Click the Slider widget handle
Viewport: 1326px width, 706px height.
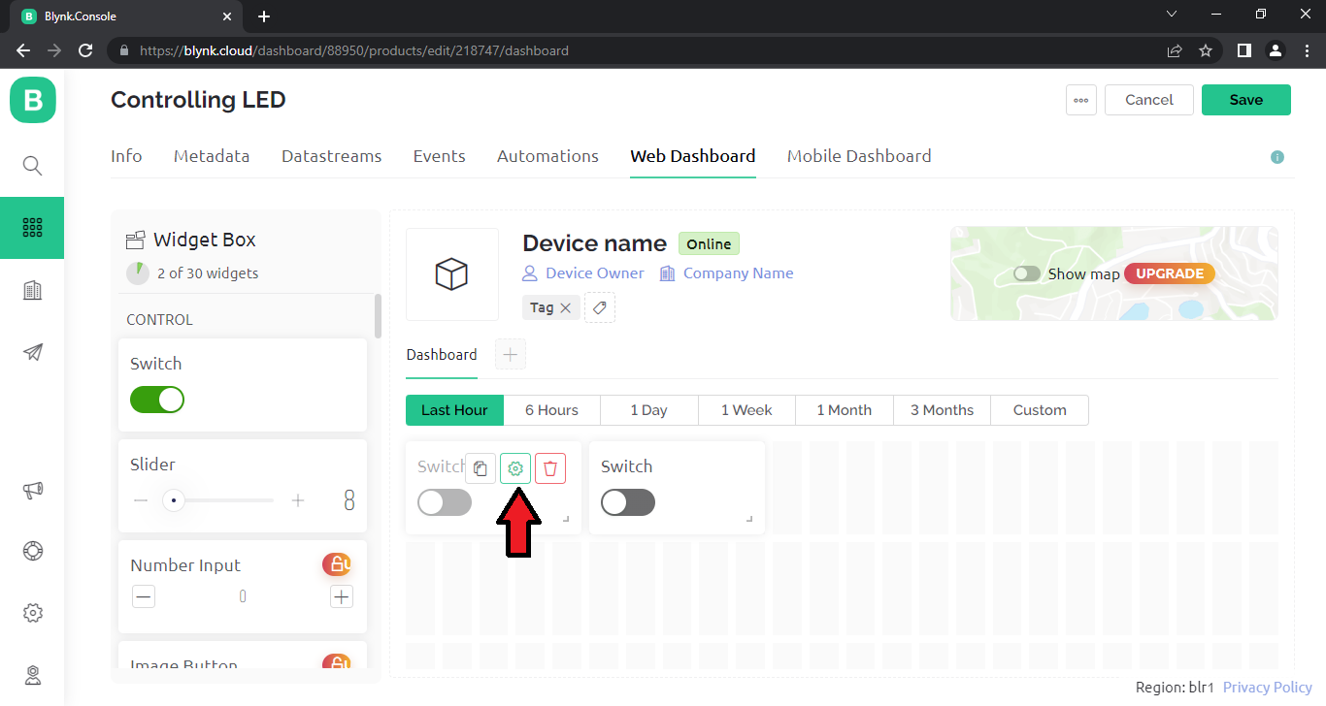coord(174,500)
